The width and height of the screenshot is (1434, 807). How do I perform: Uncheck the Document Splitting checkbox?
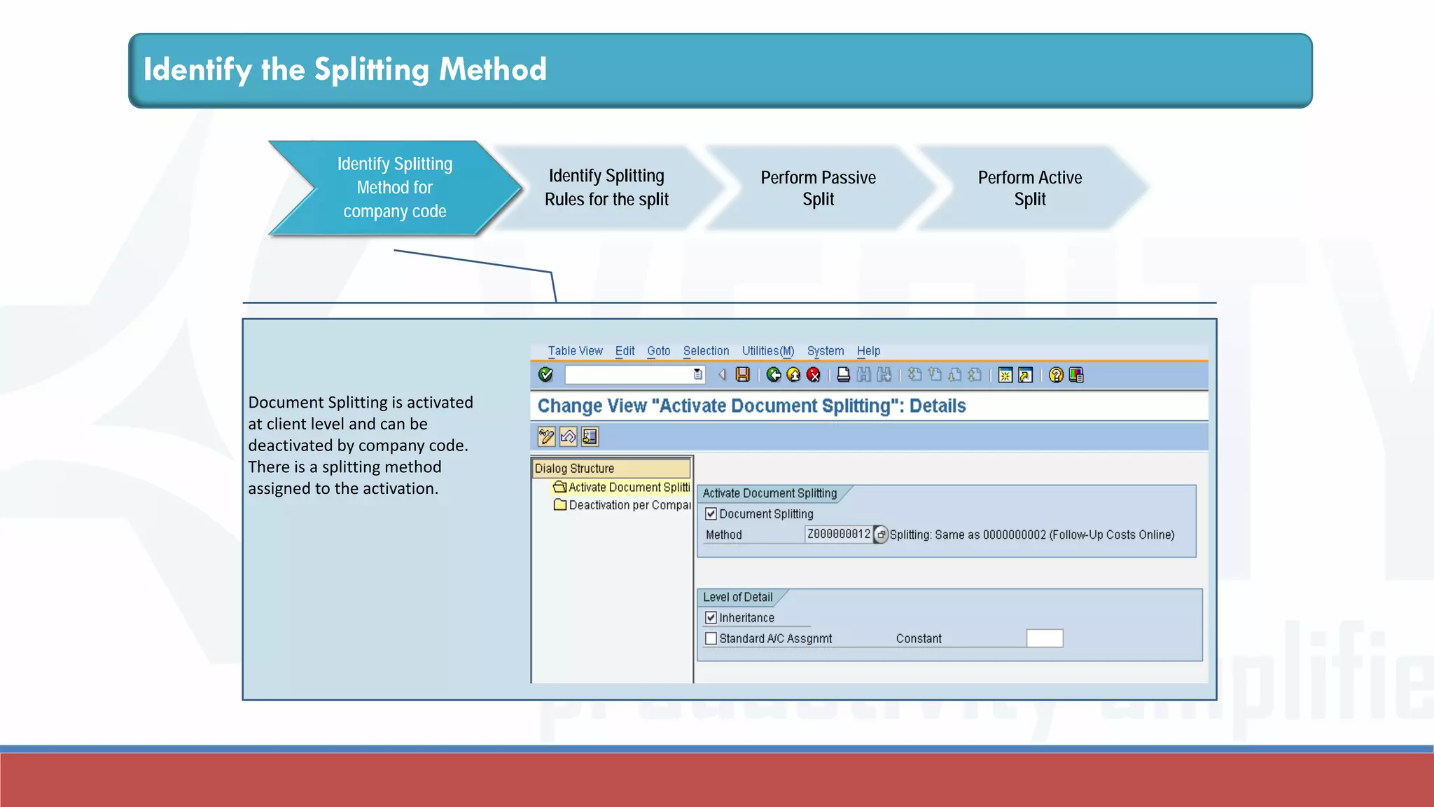pos(711,514)
